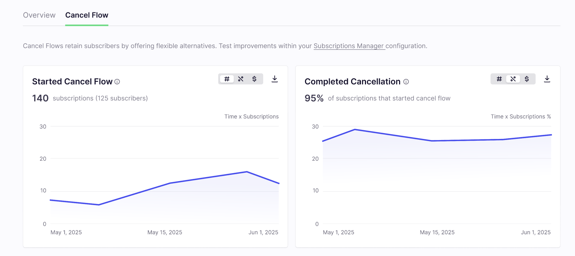Switch Completed Cancellation chart to count (#) view
The height and width of the screenshot is (256, 575).
(x=499, y=79)
